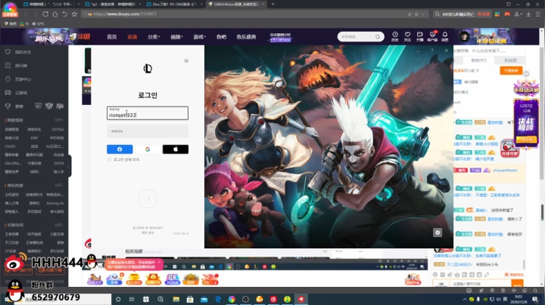Viewport: 545px width, 305px height.
Task: Open trophy 赛事 icon in left sidebar
Action: (8, 106)
